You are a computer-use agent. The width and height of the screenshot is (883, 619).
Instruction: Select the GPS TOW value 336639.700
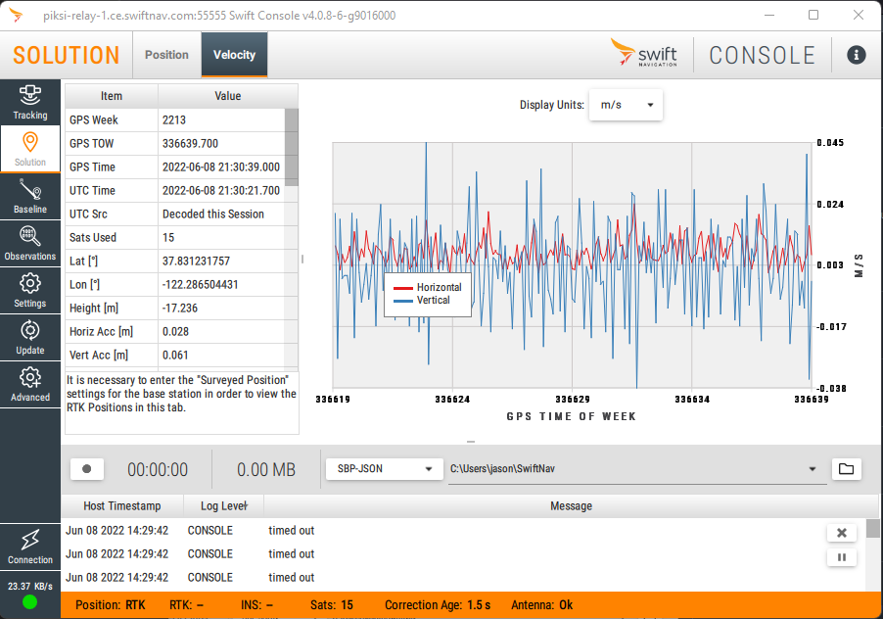click(190, 144)
